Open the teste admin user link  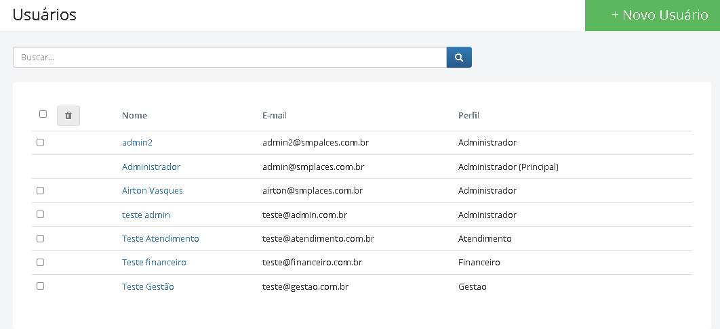click(146, 215)
